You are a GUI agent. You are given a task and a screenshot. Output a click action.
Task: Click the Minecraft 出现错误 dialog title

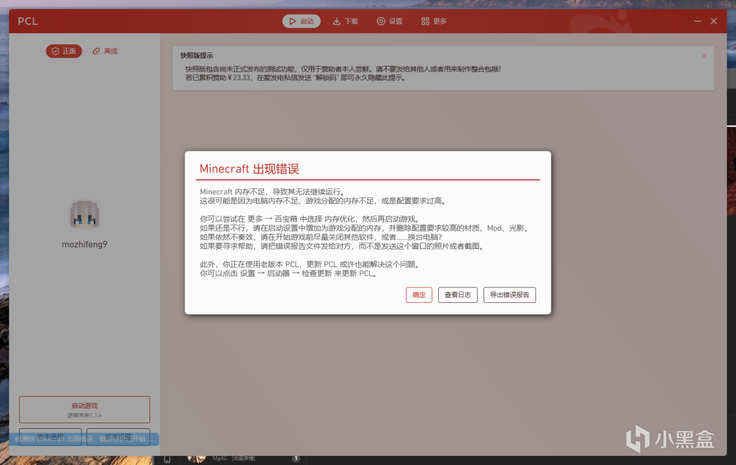point(250,169)
